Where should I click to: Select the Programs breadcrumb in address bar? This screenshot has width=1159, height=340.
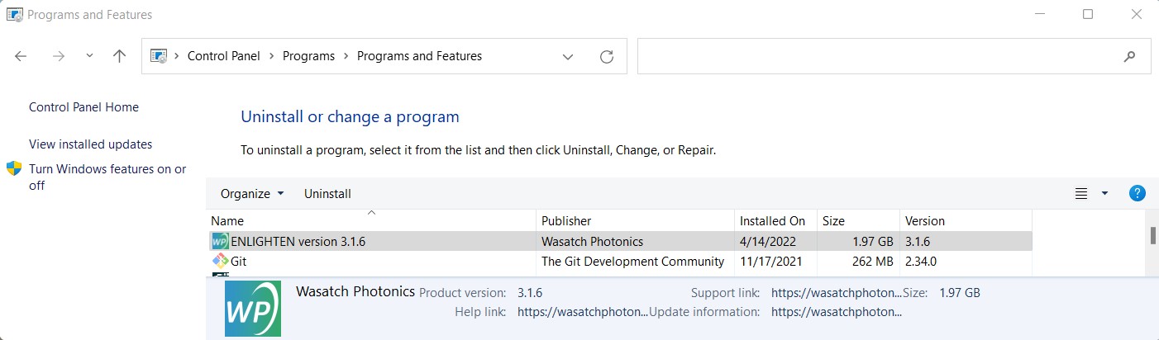click(x=308, y=56)
